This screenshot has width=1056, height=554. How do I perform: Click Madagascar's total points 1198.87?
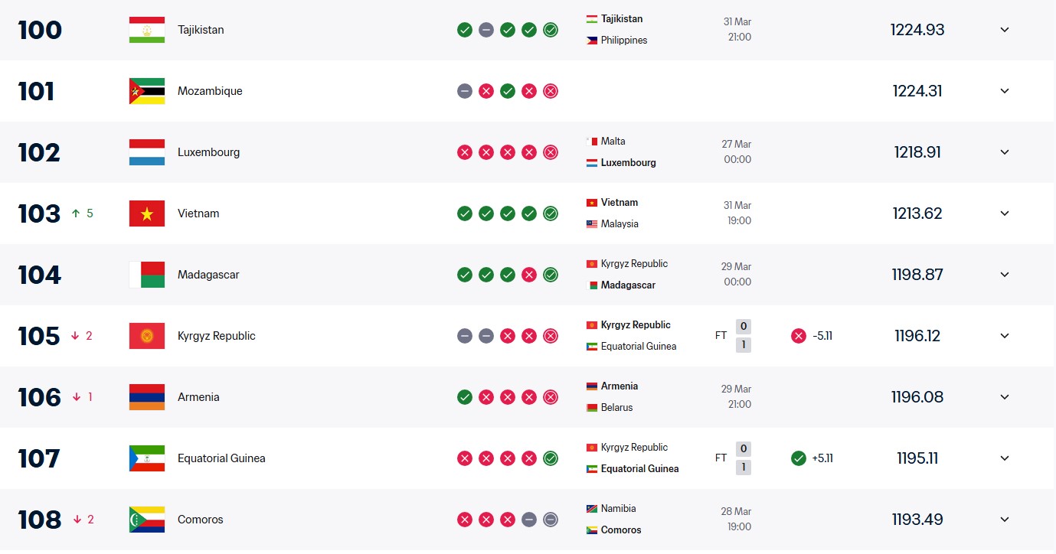(x=917, y=275)
